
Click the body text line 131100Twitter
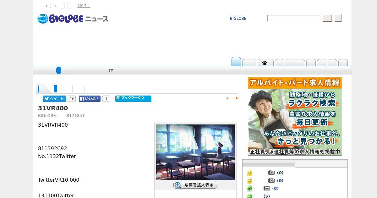(x=56, y=195)
